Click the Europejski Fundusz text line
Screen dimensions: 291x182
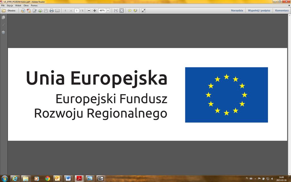click(111, 99)
